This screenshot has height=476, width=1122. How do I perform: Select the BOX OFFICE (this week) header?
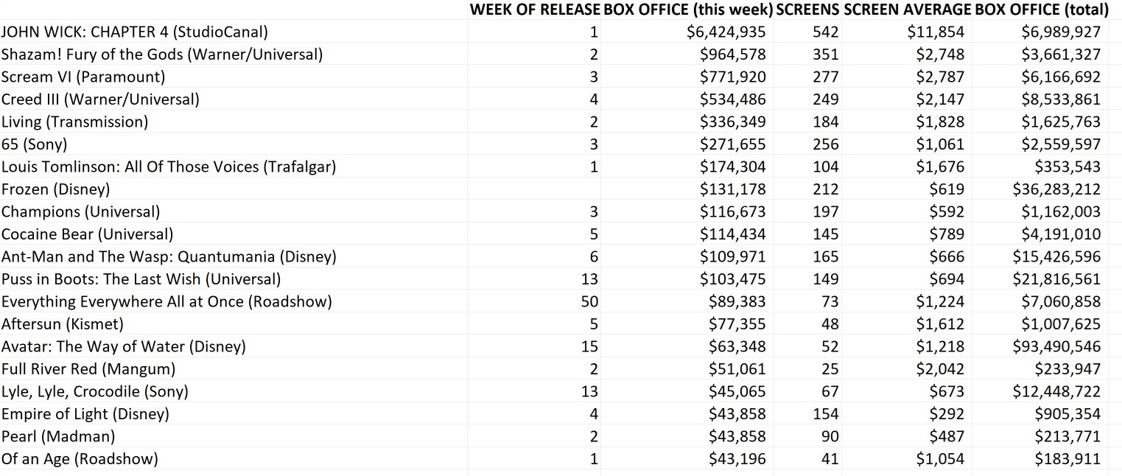(x=688, y=10)
